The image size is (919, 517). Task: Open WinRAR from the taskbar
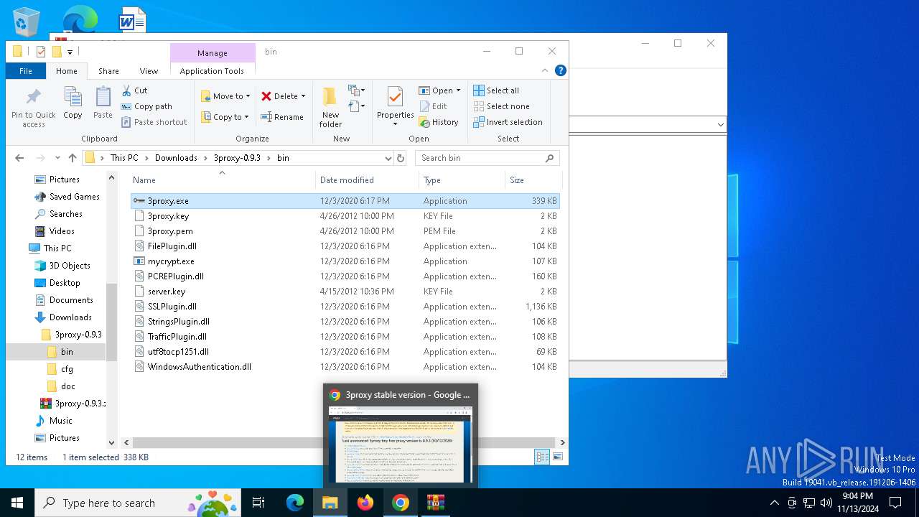point(436,503)
